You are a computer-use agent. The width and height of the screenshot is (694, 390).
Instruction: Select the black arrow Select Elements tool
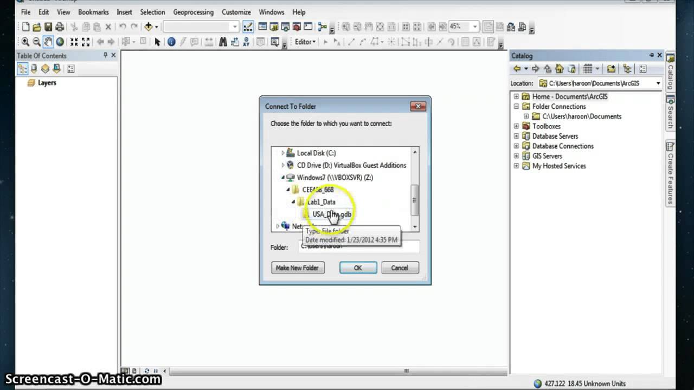[158, 42]
